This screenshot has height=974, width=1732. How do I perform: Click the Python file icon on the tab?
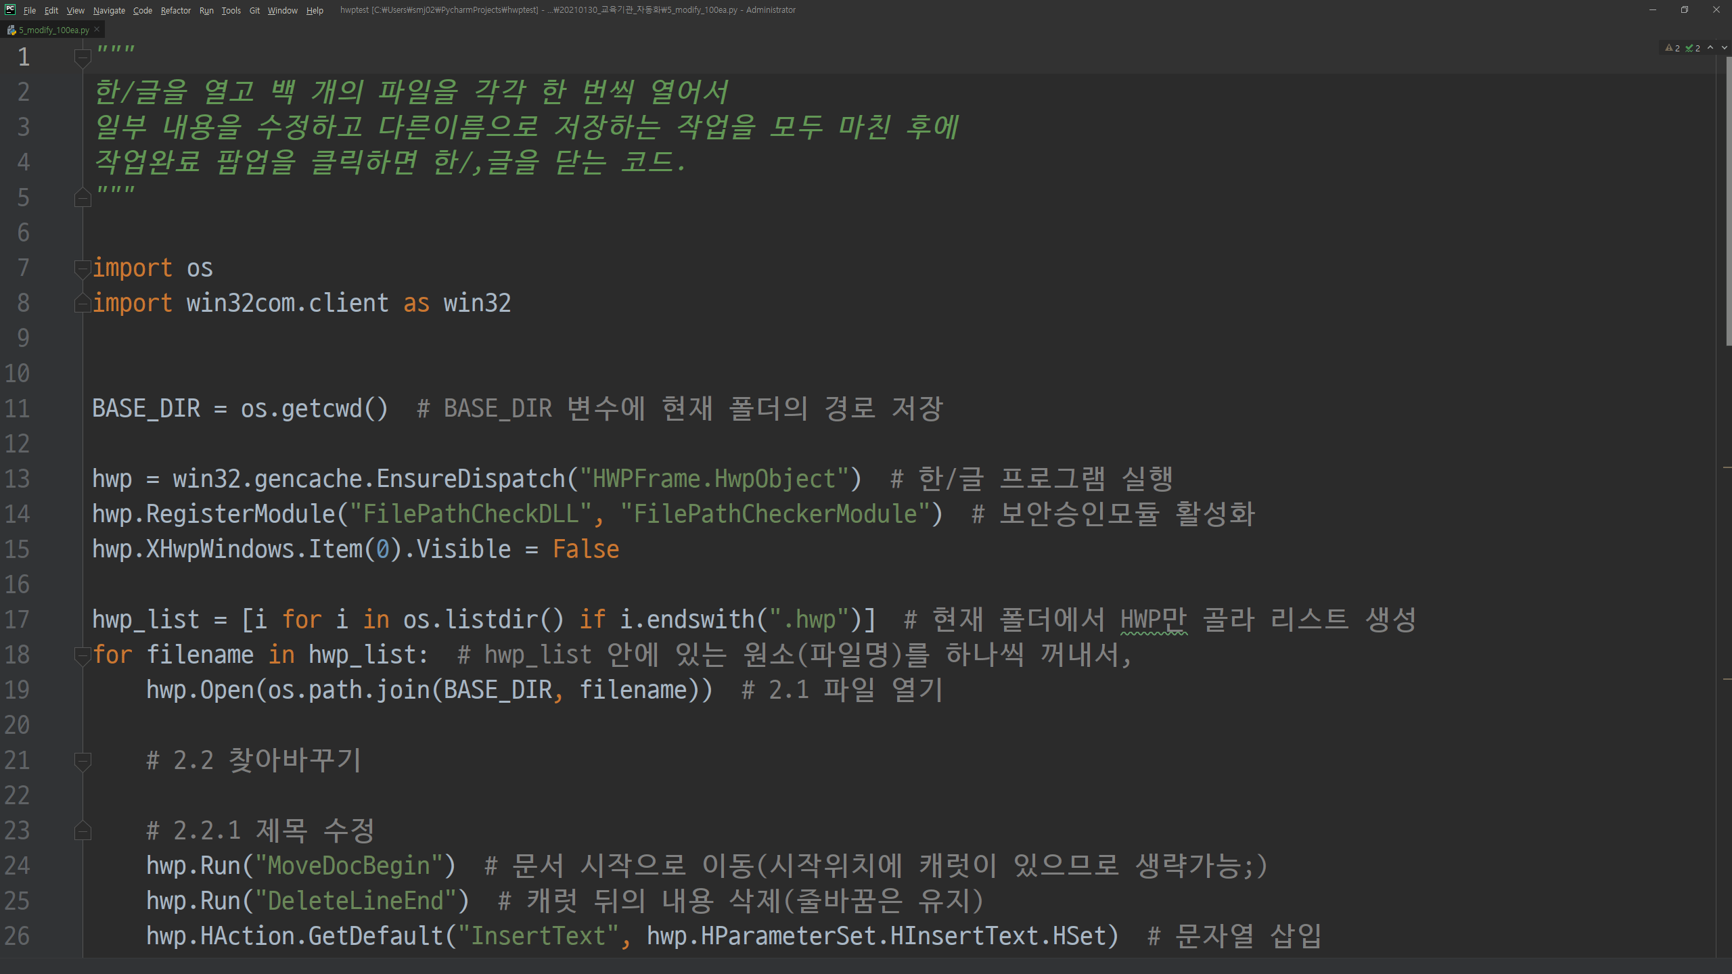pyautogui.click(x=12, y=30)
